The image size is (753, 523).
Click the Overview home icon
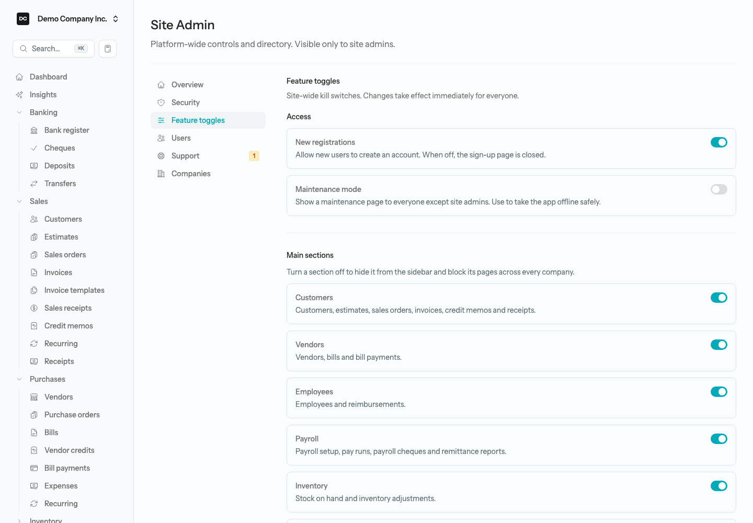(161, 85)
